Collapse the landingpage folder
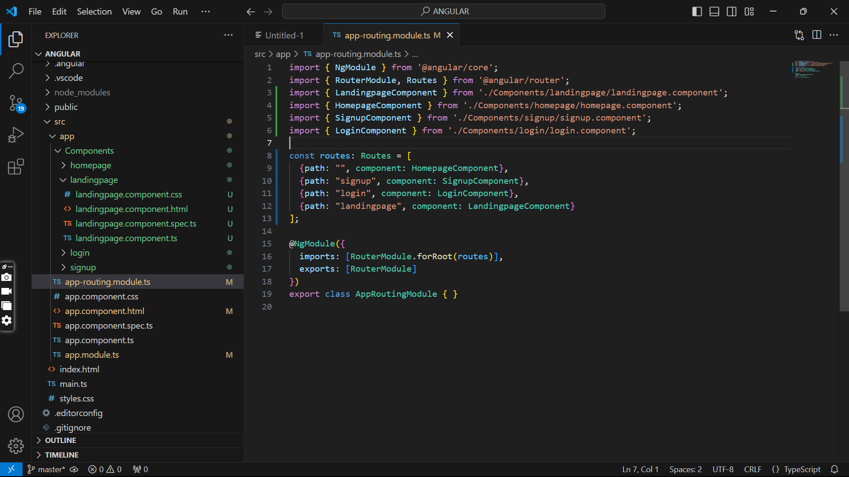849x477 pixels. (x=94, y=180)
